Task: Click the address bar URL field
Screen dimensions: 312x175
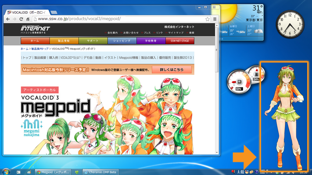Action: pyautogui.click(x=122, y=19)
